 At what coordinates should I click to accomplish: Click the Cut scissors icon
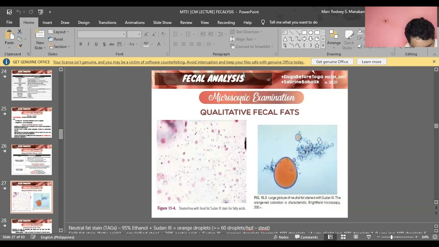click(20, 32)
